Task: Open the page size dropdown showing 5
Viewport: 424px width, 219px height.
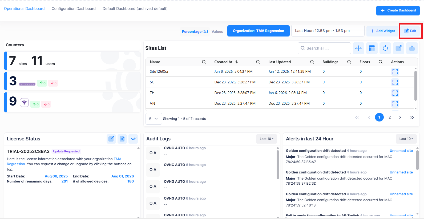Action: [x=154, y=119]
